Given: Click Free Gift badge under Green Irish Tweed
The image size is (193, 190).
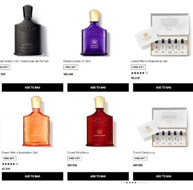Looking at the screenshot, I should tap(5, 67).
